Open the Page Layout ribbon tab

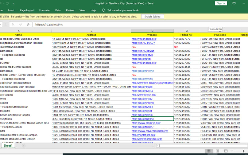pyautogui.click(x=27, y=10)
